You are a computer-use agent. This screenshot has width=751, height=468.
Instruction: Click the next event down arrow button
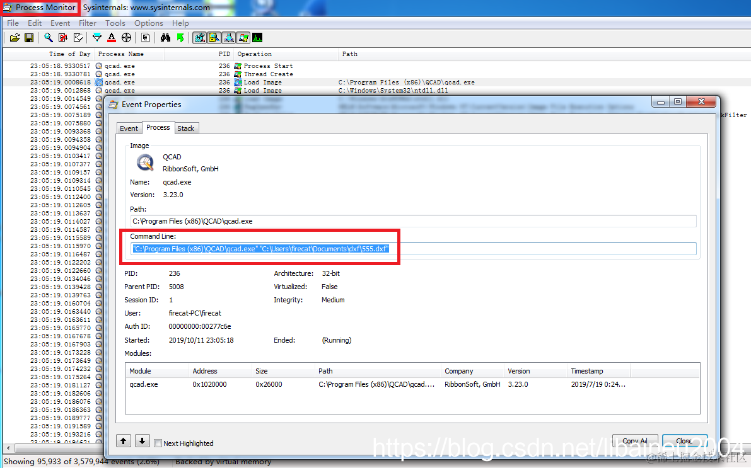[143, 441]
